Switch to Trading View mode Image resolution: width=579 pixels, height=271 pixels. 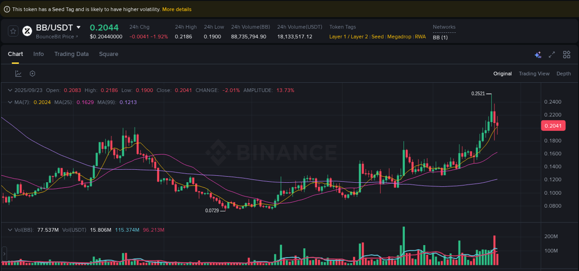coord(534,74)
